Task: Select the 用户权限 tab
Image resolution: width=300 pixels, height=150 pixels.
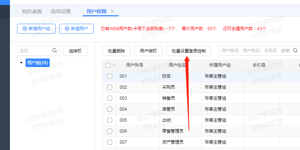Action: click(x=97, y=11)
